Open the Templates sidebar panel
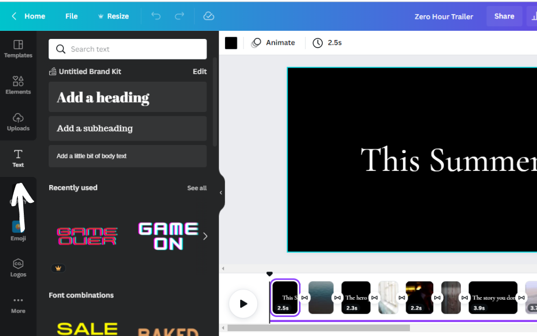The image size is (537, 336). coord(18,49)
